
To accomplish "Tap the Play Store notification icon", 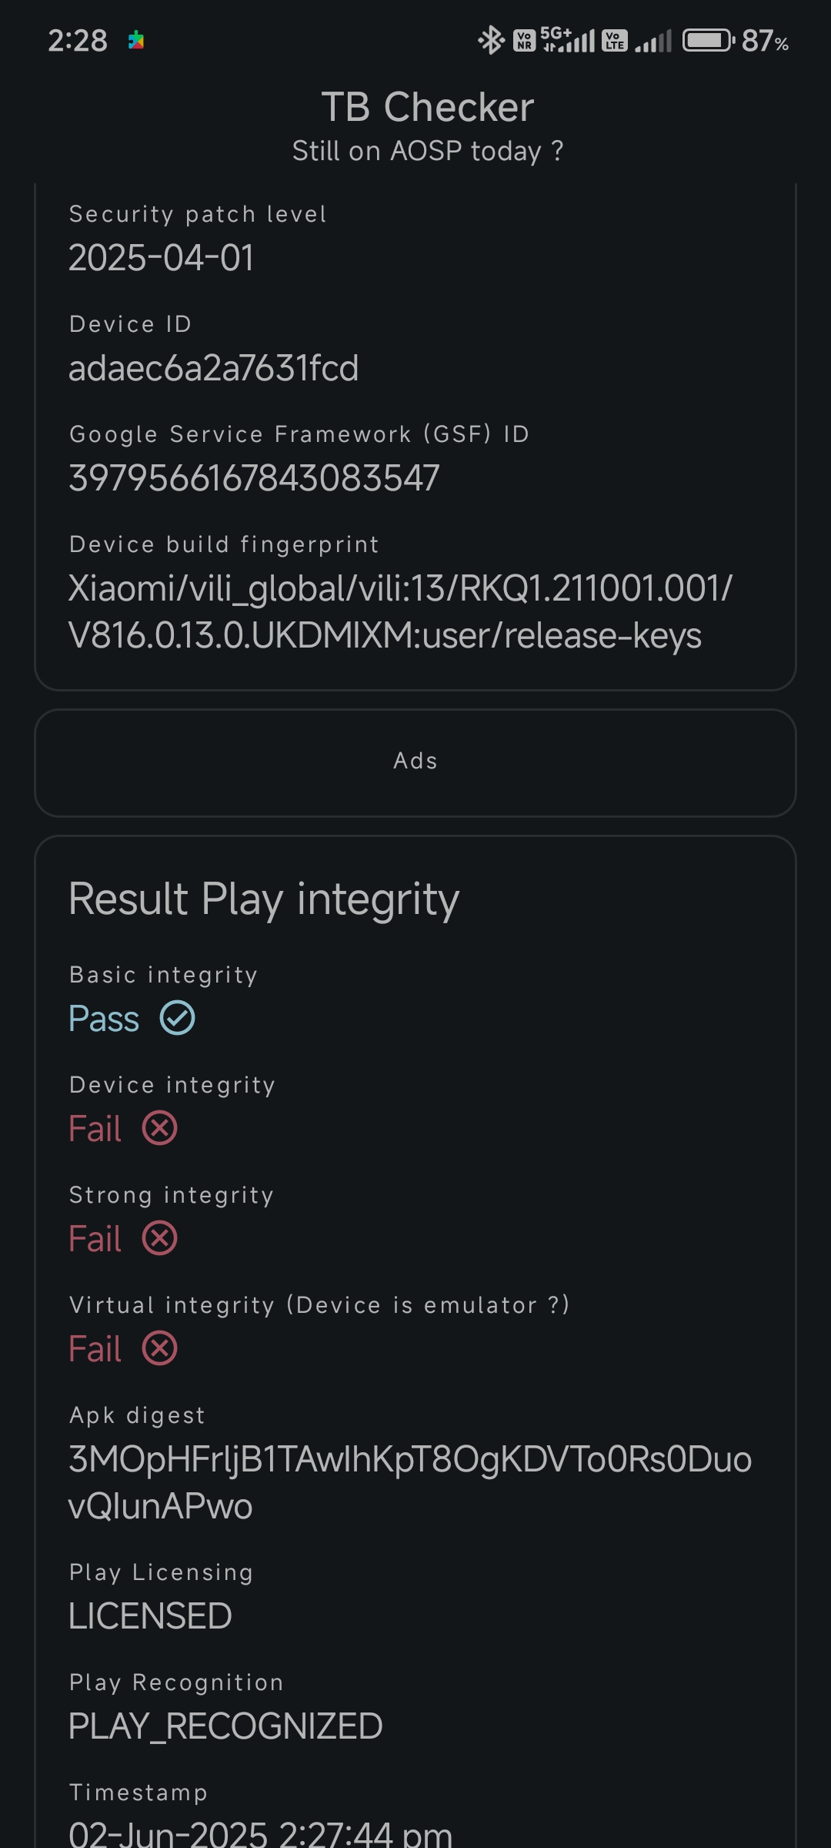I will click(x=136, y=40).
